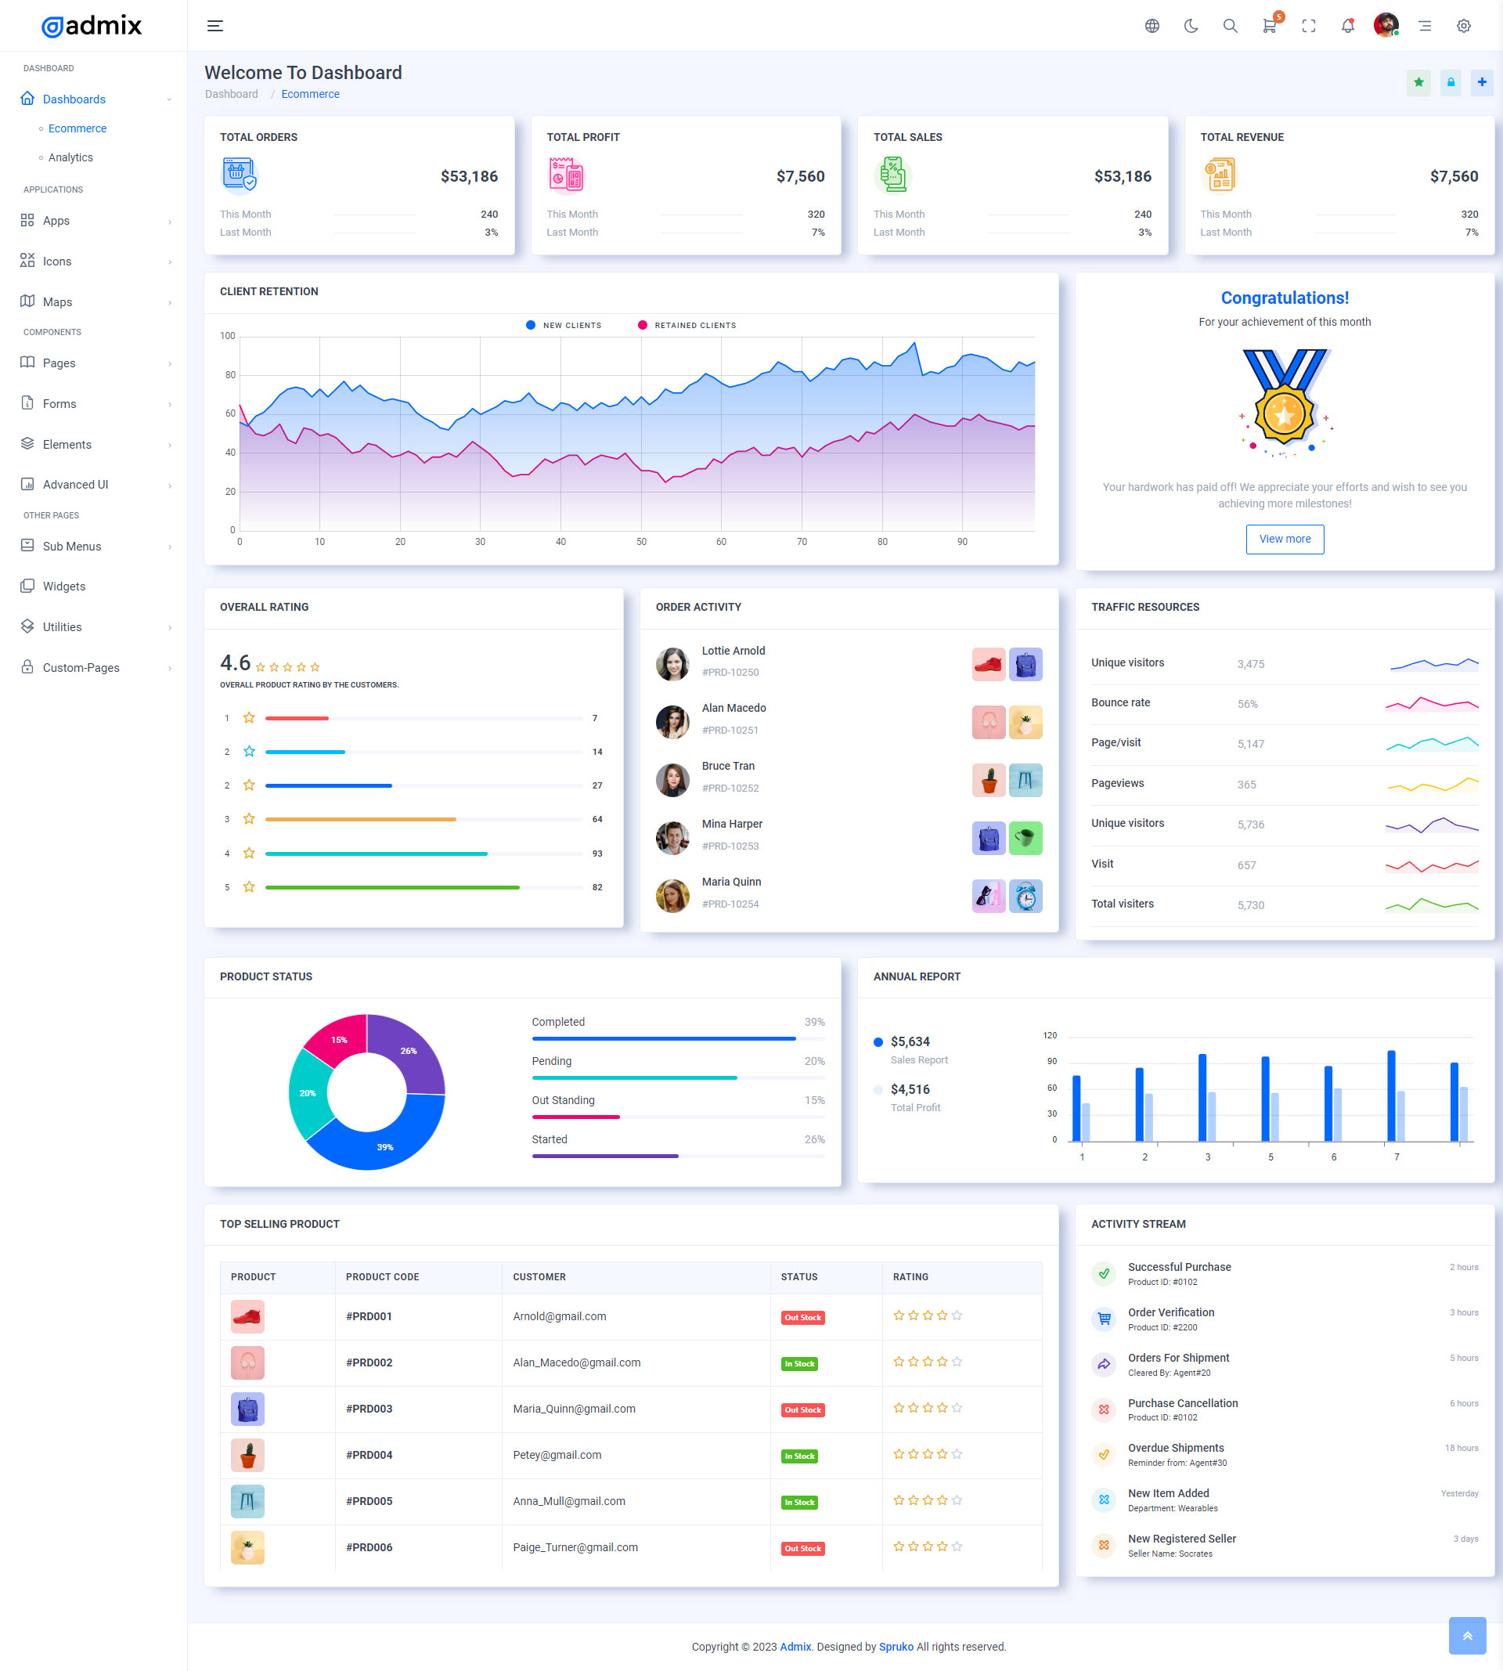Toggle dark mode moon icon
This screenshot has width=1503, height=1671.
(1190, 26)
